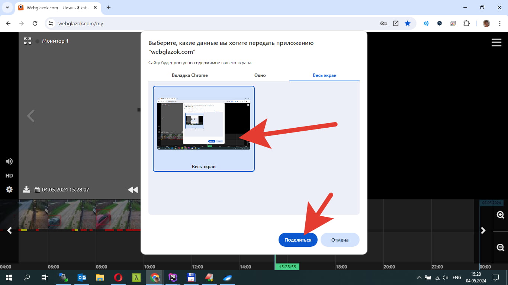Screen dimensions: 508x285
Task: Open Opera browser from taskbar
Action: click(x=118, y=278)
